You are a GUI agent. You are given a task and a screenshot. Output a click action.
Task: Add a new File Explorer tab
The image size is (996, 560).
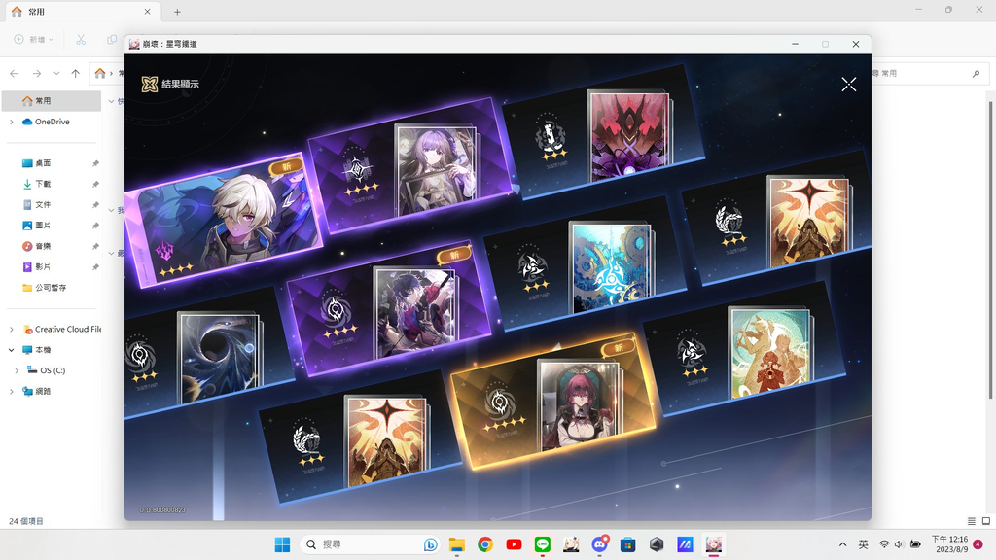click(x=177, y=12)
